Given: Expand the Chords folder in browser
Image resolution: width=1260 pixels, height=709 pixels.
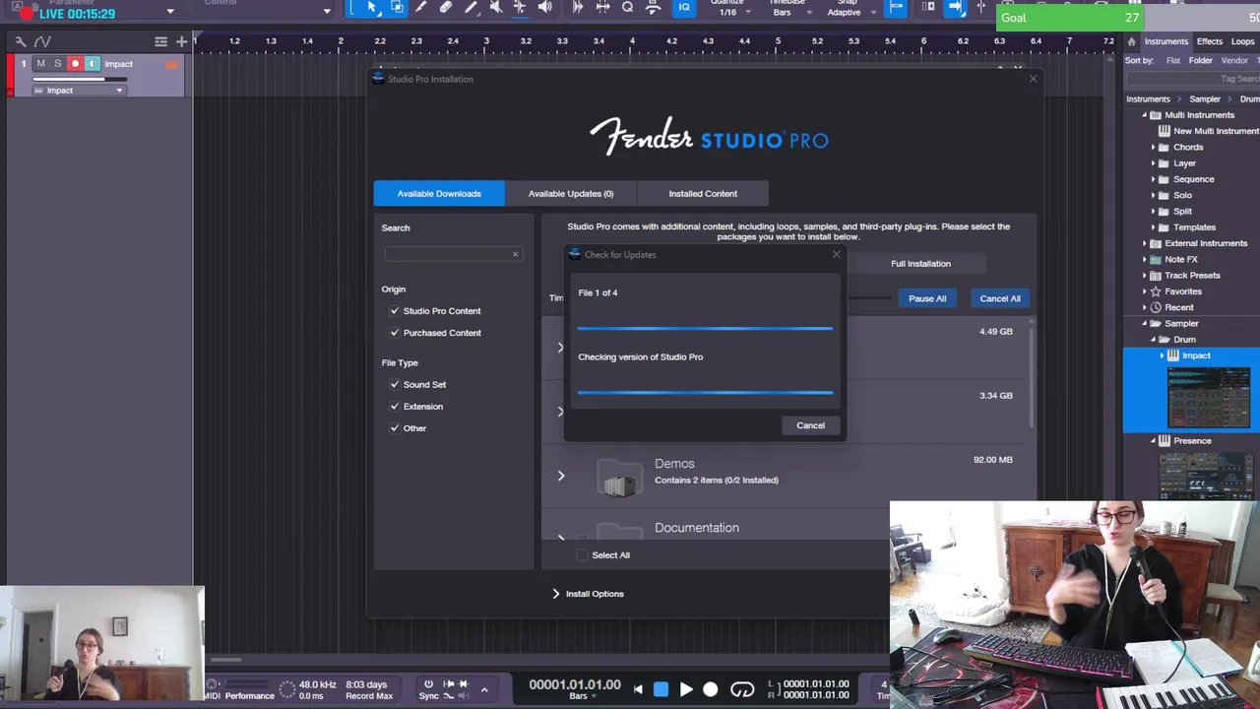Looking at the screenshot, I should [1153, 148].
